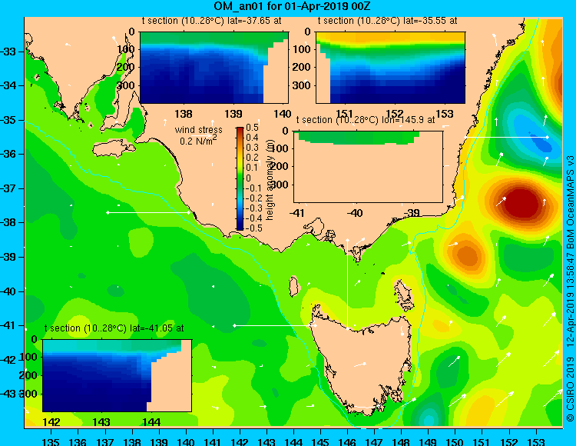Click longitude label 141 on bottom axis
576x446 pixels.
[212, 442]
